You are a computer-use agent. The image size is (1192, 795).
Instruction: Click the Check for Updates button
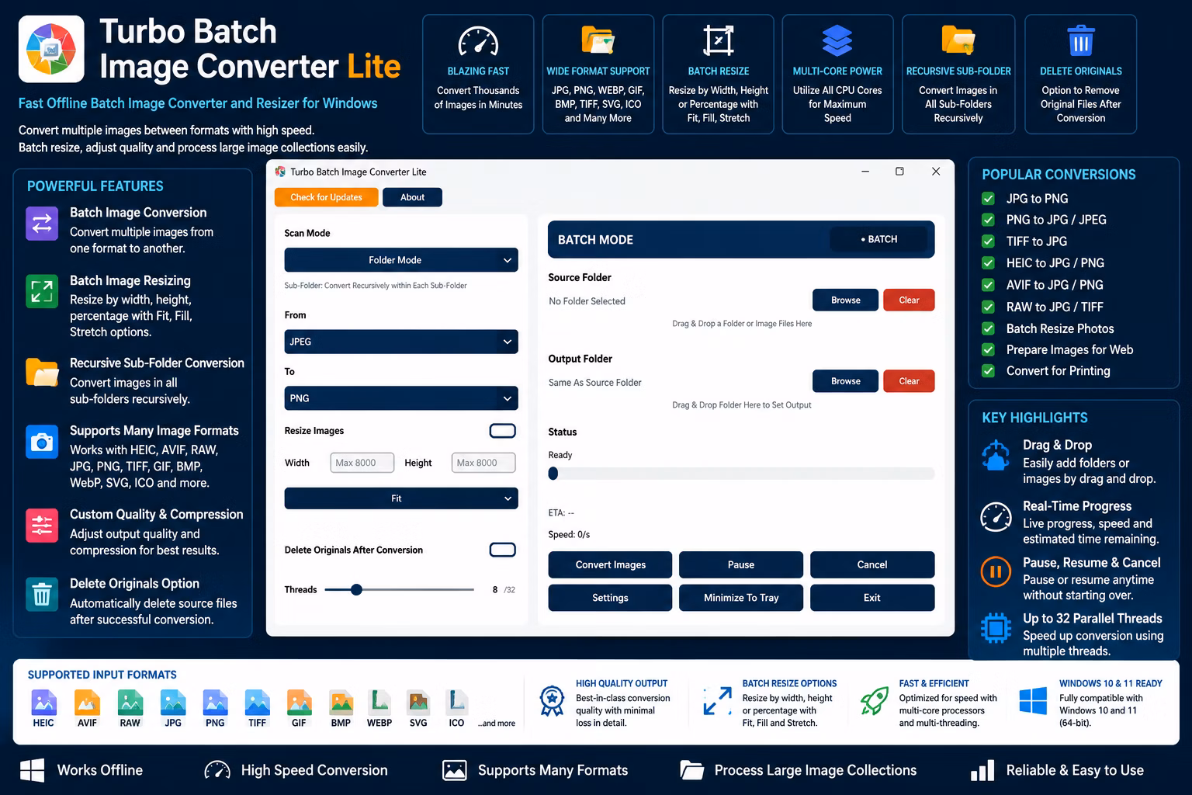point(326,197)
